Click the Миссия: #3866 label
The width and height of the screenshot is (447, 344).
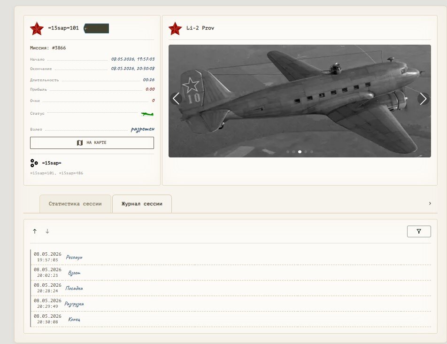pos(48,48)
